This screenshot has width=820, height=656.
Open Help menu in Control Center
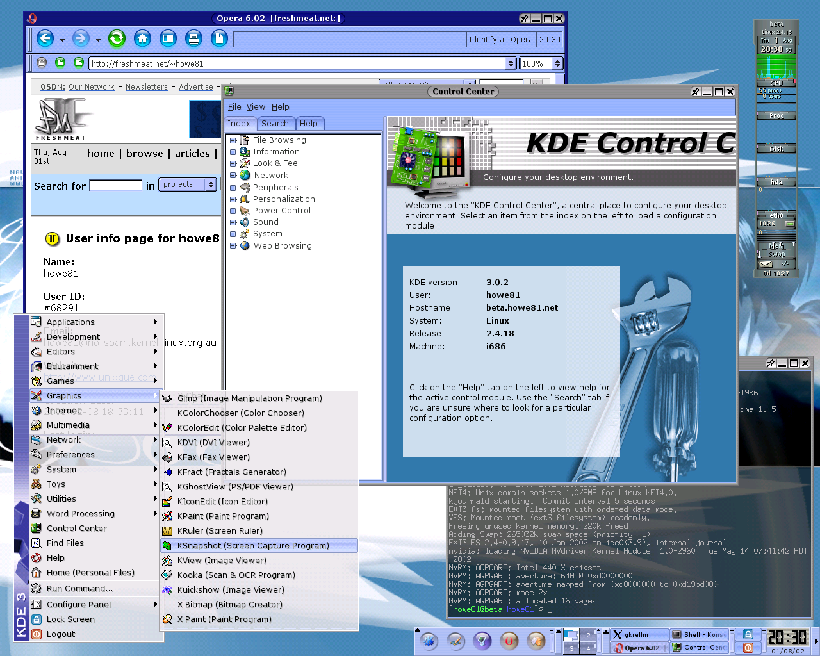281,107
